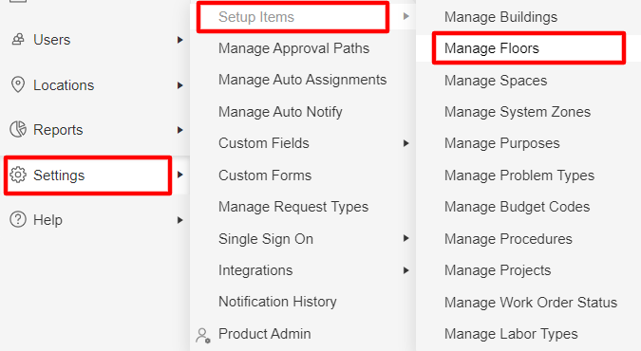Open the Help menu
The width and height of the screenshot is (641, 351).
coord(47,220)
